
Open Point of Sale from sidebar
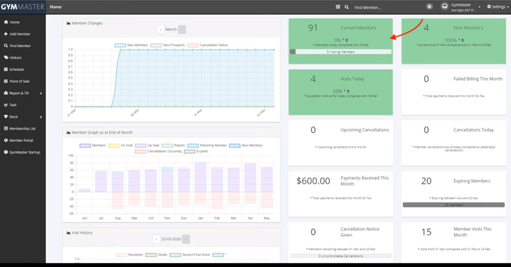[18, 81]
